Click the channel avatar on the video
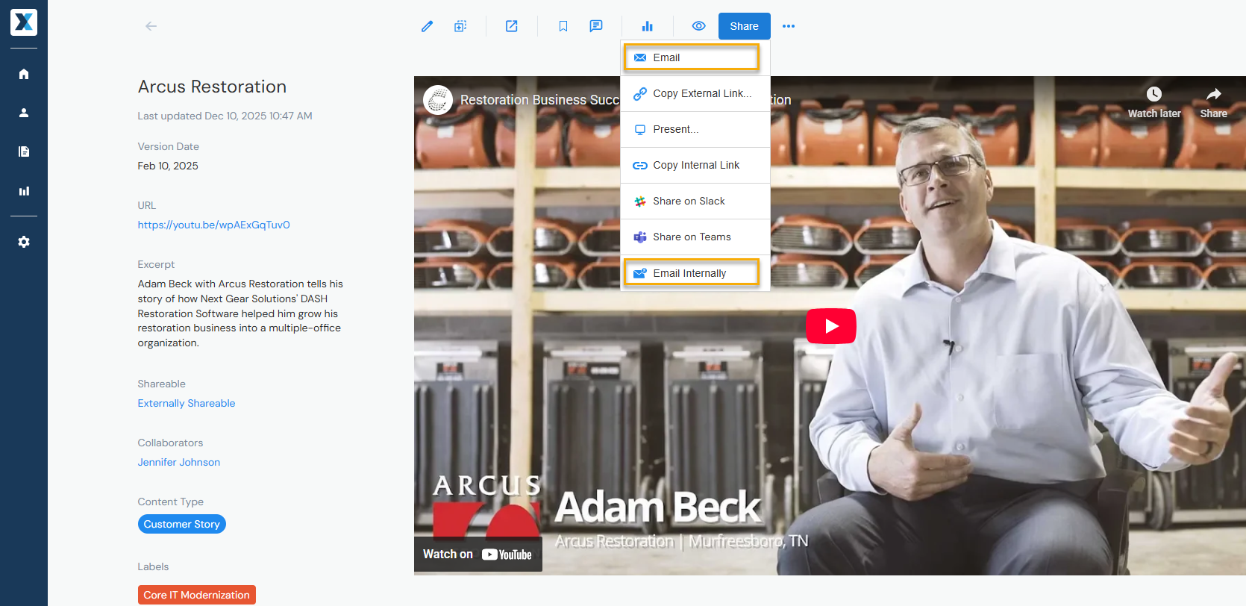The image size is (1246, 606). 438,99
